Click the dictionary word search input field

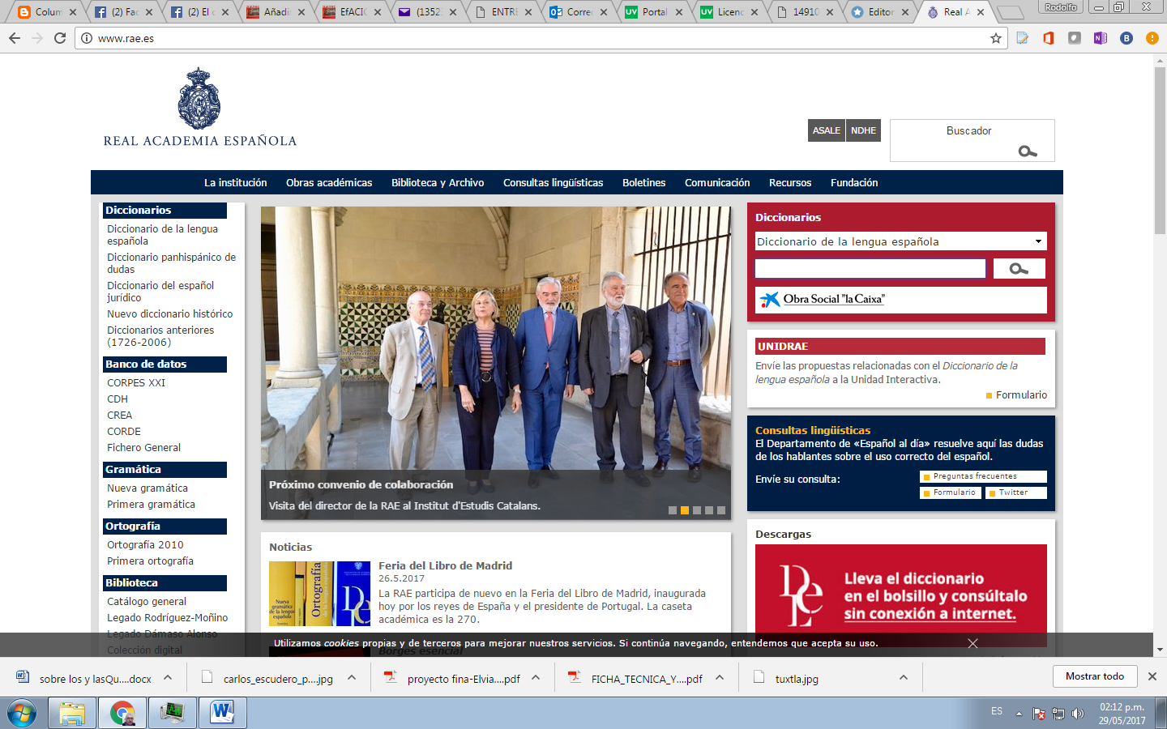pos(870,269)
